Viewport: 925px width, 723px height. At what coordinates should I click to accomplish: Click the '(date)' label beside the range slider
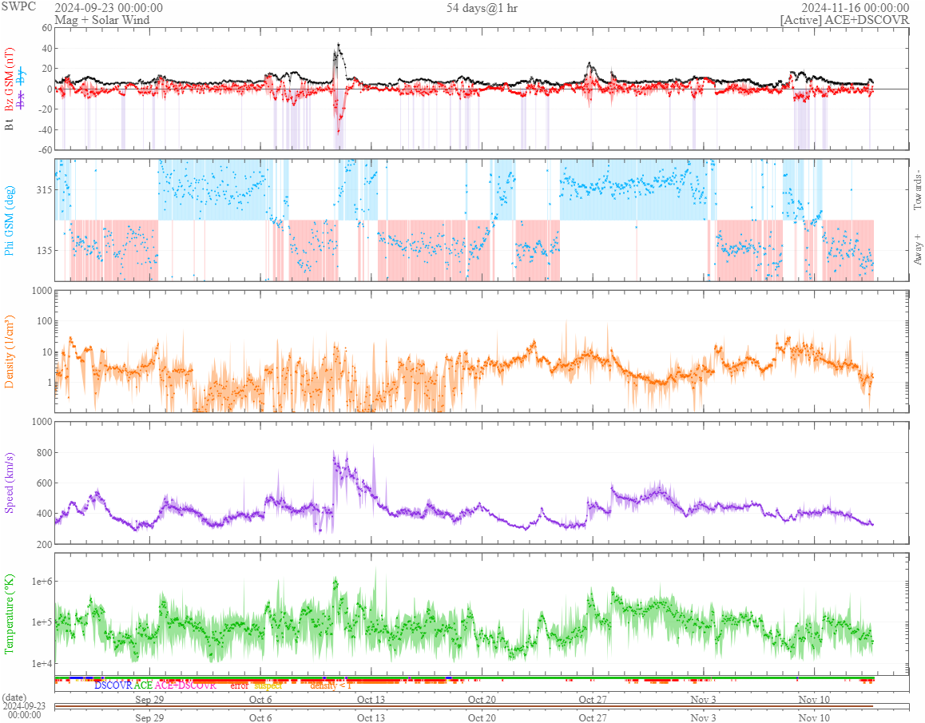14,697
